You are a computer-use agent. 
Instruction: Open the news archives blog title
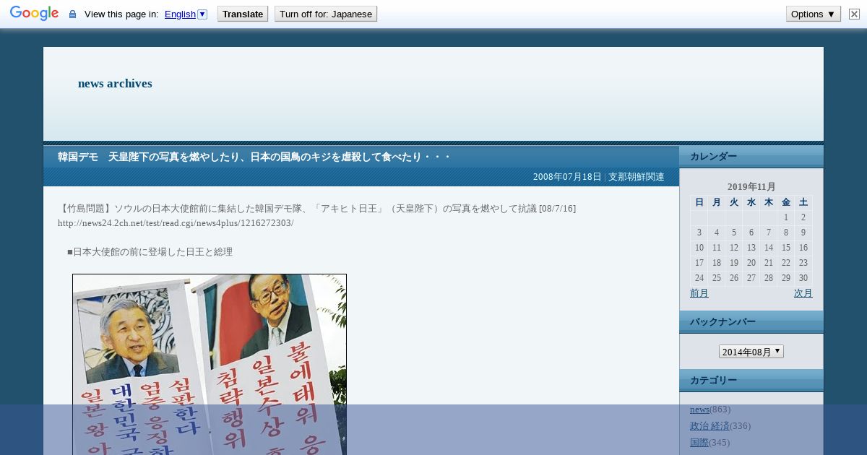point(115,83)
